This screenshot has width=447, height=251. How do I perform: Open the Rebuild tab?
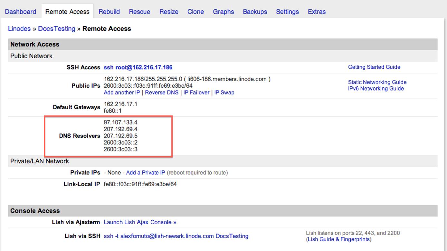[x=109, y=12]
